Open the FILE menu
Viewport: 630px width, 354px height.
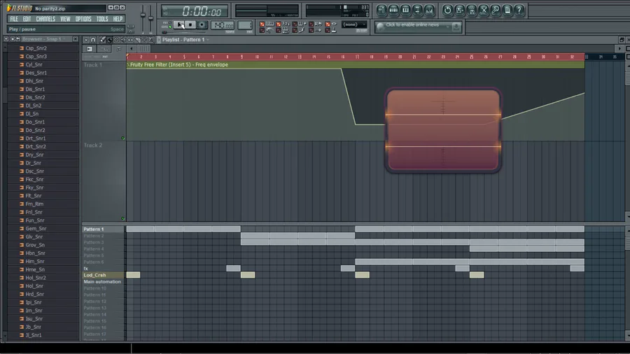point(14,19)
